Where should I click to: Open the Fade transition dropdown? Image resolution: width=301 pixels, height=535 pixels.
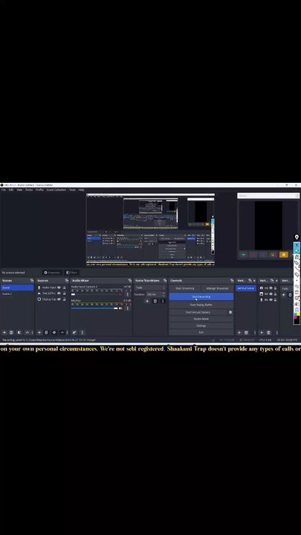[x=150, y=288]
